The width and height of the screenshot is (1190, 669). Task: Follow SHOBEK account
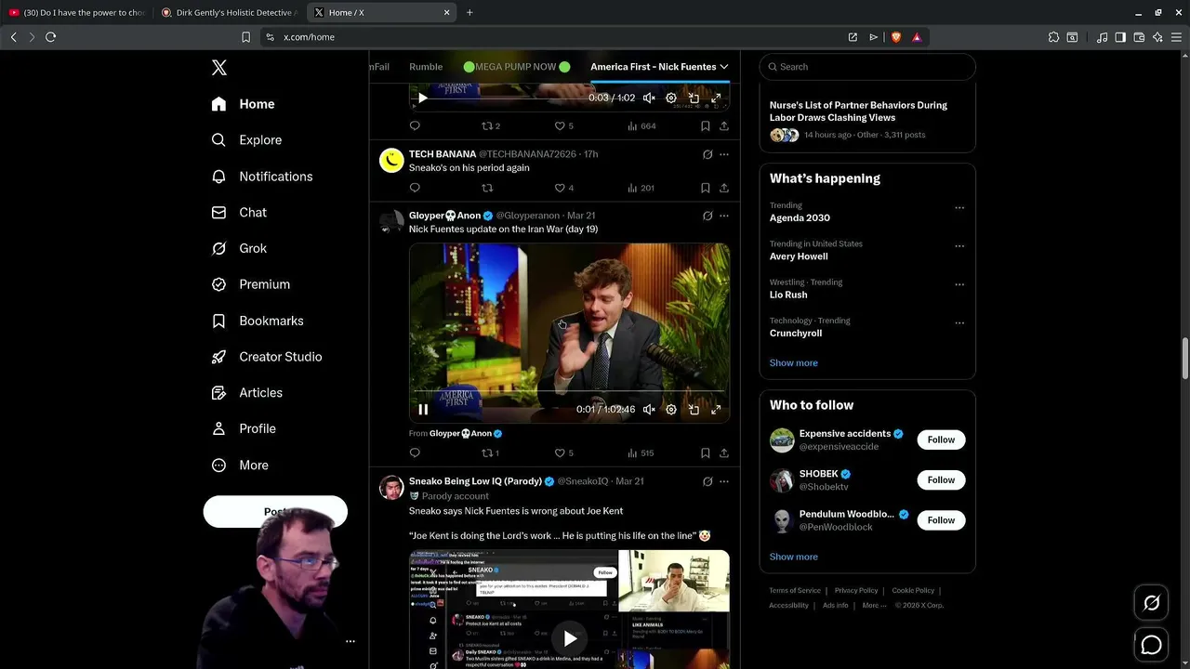941,480
